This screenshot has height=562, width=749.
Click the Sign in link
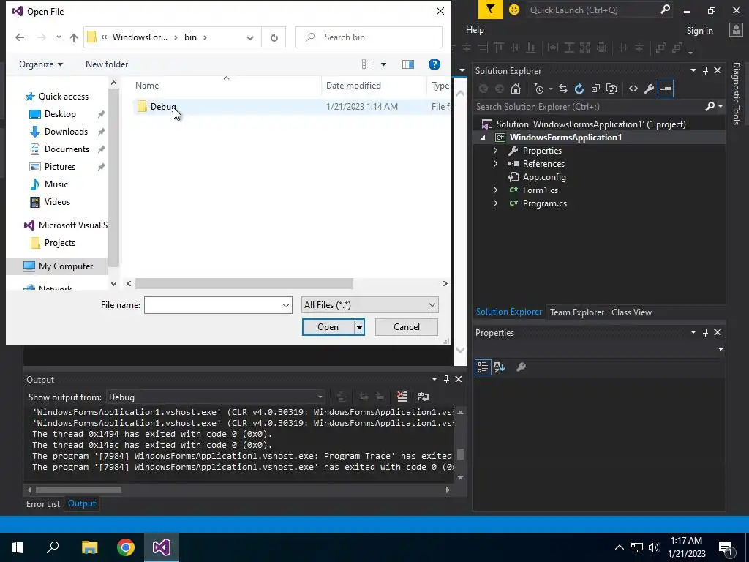(x=699, y=31)
